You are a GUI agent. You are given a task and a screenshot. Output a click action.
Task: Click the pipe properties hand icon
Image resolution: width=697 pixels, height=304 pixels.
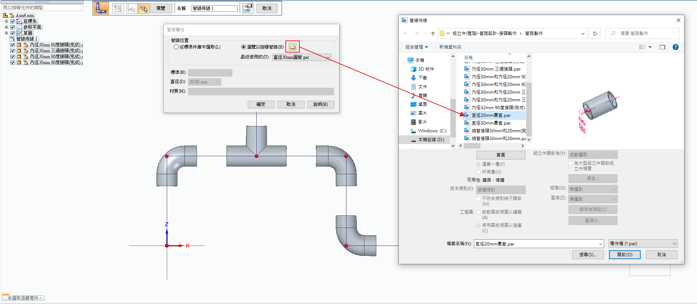[x=248, y=8]
